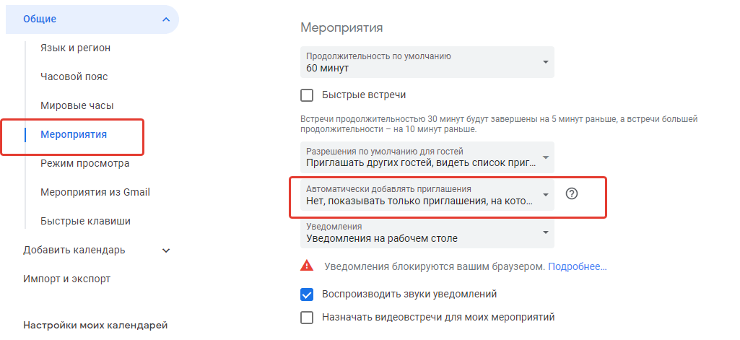The height and width of the screenshot is (340, 740).
Task: Click the Подробнее link about notifications
Action: 577,266
